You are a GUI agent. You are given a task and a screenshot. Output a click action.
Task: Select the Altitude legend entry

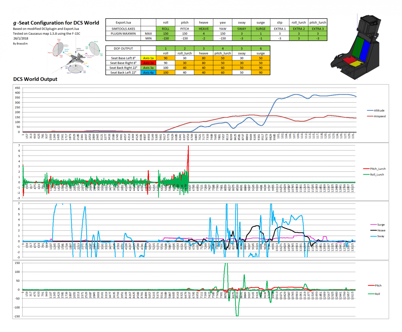click(376, 111)
